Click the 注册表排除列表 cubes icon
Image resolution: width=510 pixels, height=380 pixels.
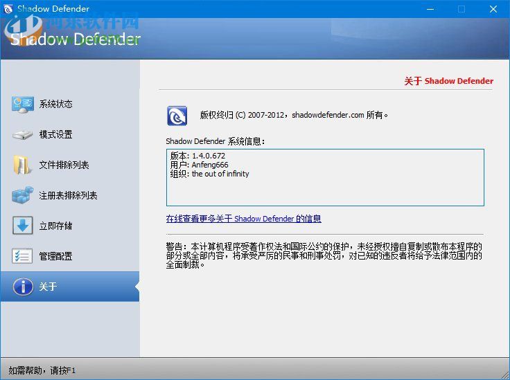coord(22,195)
